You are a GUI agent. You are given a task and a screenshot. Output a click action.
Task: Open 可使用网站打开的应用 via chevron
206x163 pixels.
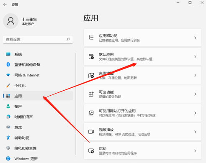tap(195, 113)
